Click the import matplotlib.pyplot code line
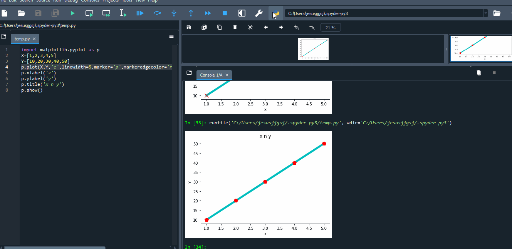 60,50
